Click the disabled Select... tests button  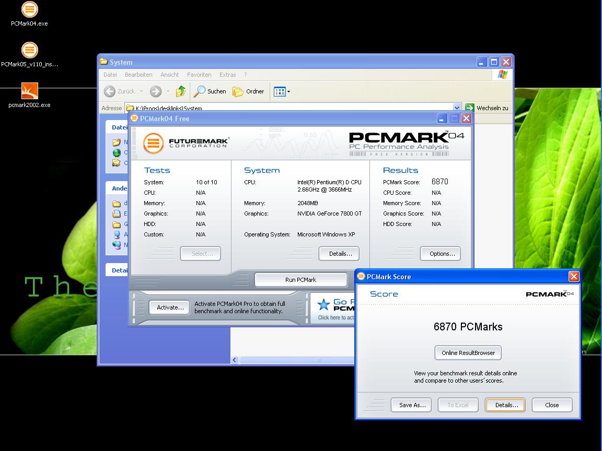[201, 254]
